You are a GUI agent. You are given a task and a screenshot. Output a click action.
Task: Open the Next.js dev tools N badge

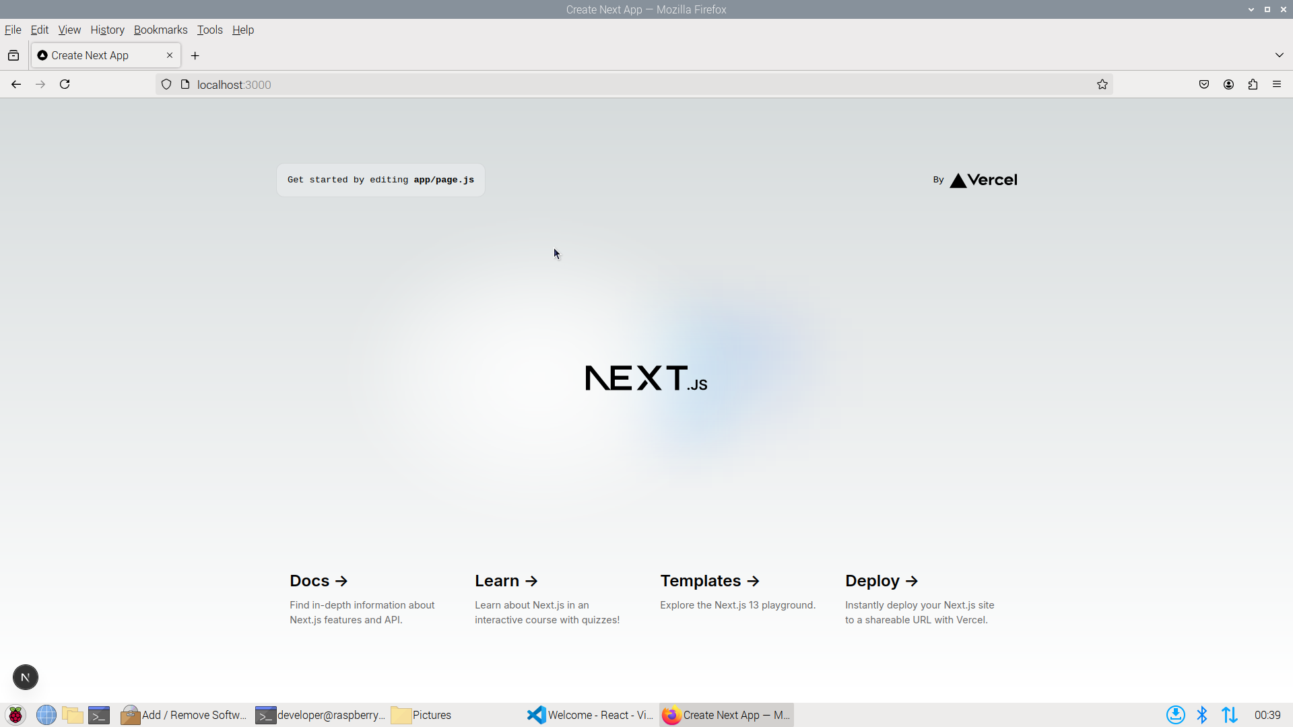tap(26, 677)
